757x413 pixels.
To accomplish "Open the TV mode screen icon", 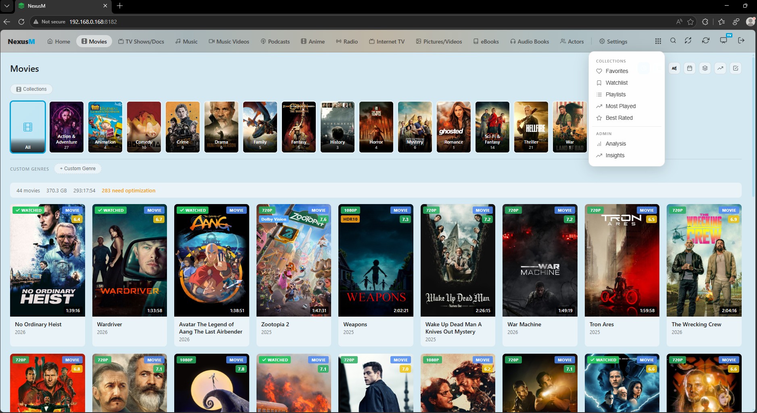I will [x=724, y=41].
